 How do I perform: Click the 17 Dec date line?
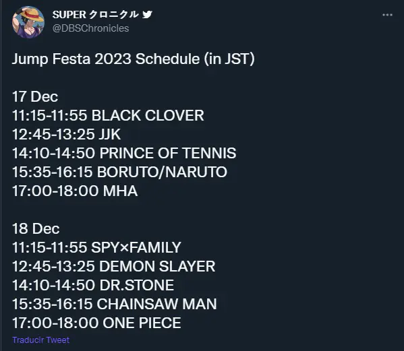tap(35, 97)
